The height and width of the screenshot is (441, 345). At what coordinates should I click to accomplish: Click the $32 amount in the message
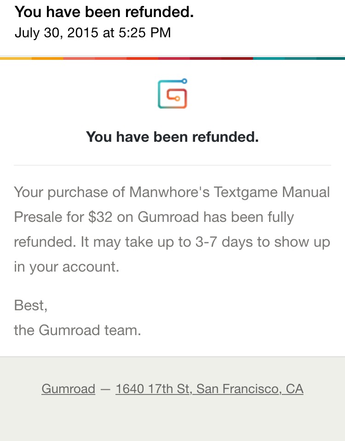point(100,217)
